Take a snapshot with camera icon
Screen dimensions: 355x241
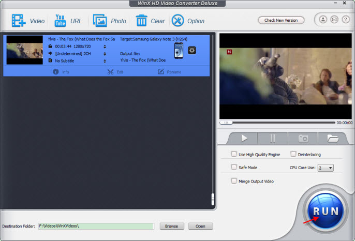303,138
